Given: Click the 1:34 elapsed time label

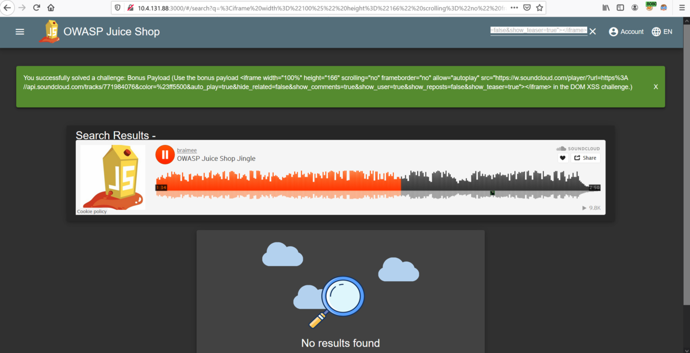Looking at the screenshot, I should pos(161,187).
